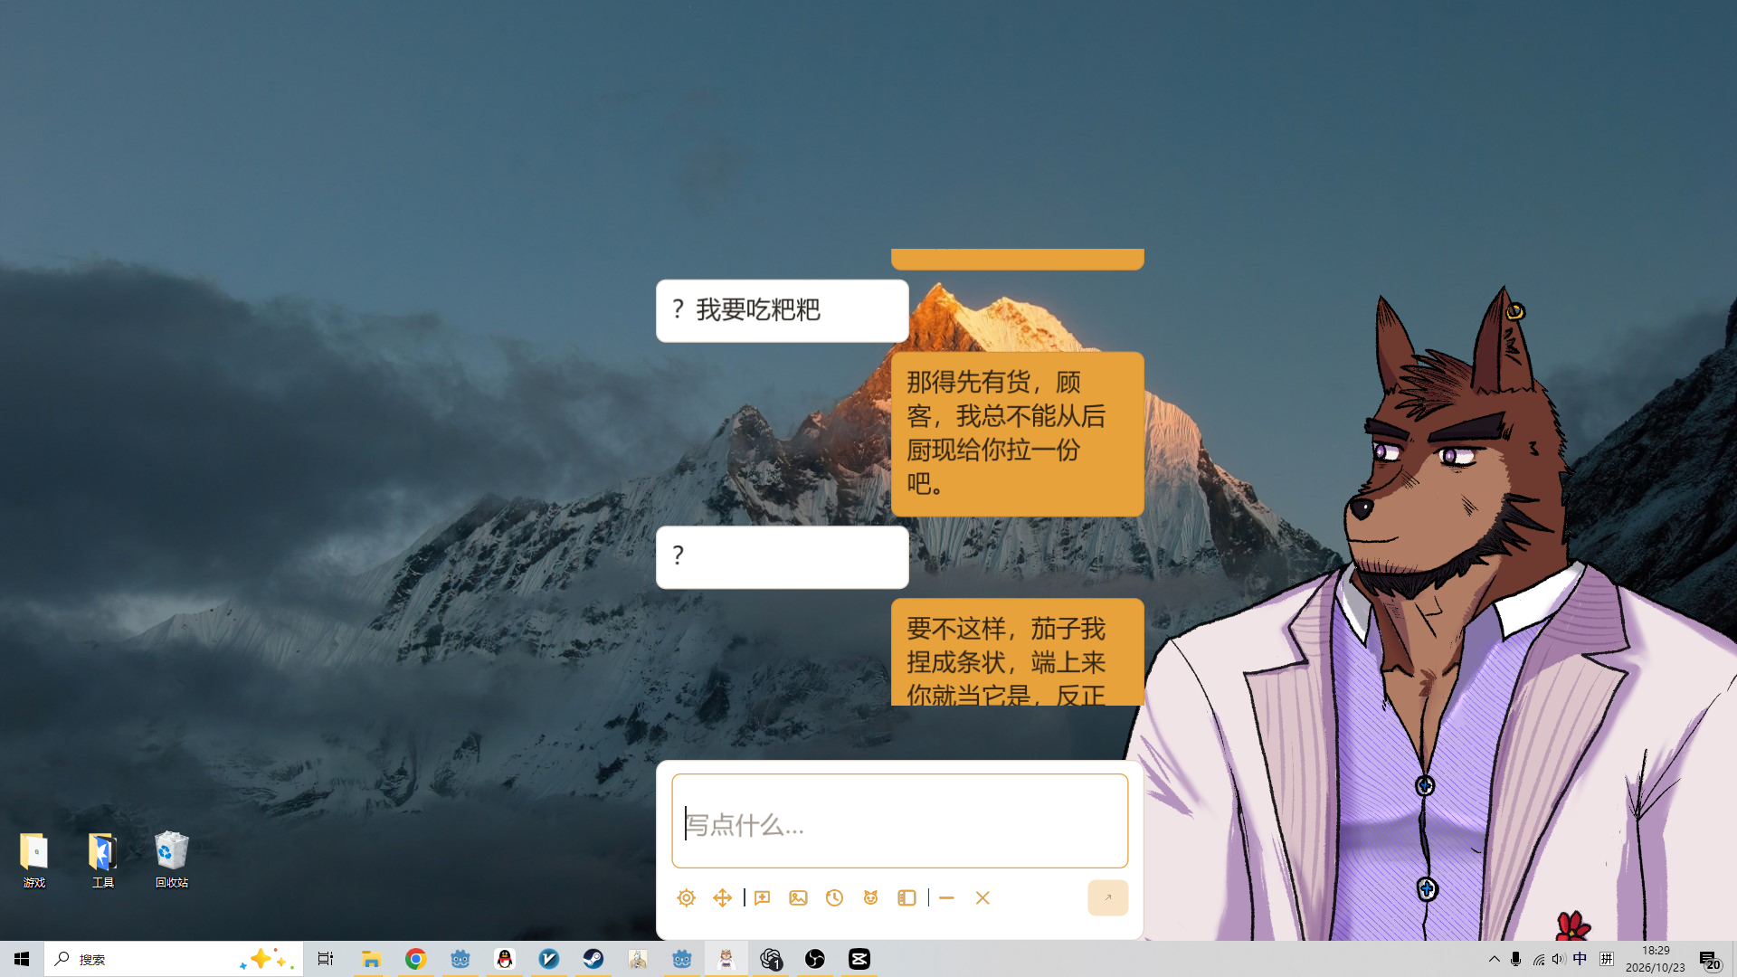Viewport: 1737px width, 977px height.
Task: Open OBS Studio from taskbar
Action: [x=815, y=959]
